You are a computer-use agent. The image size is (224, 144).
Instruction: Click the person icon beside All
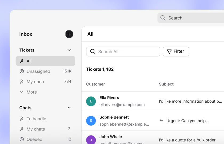[x=22, y=61]
